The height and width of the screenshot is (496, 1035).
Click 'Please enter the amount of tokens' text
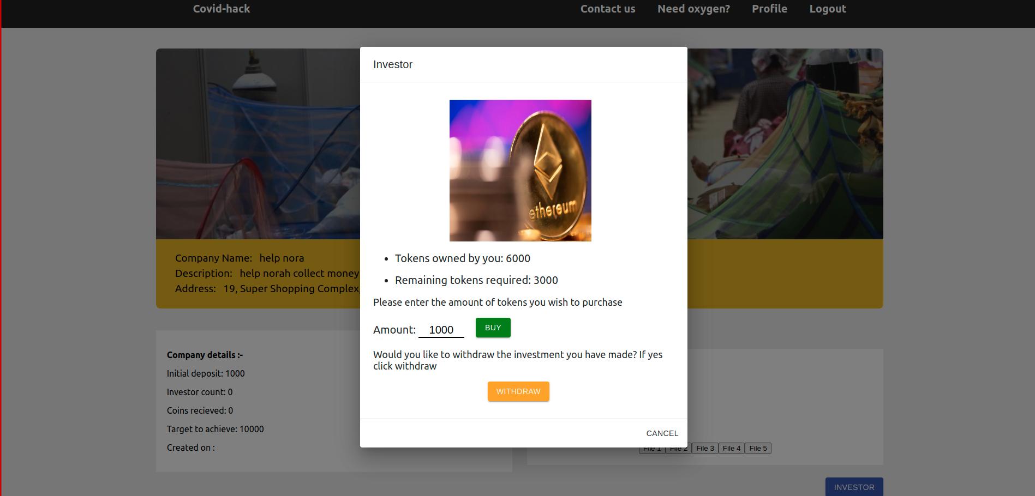[498, 302]
